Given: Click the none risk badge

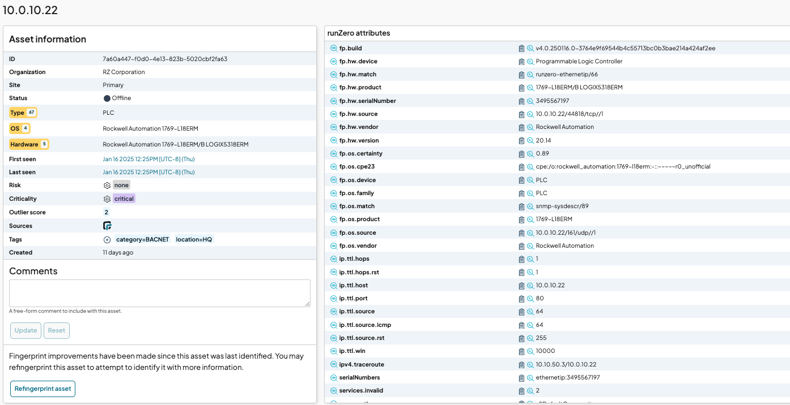Looking at the screenshot, I should click(x=121, y=186).
